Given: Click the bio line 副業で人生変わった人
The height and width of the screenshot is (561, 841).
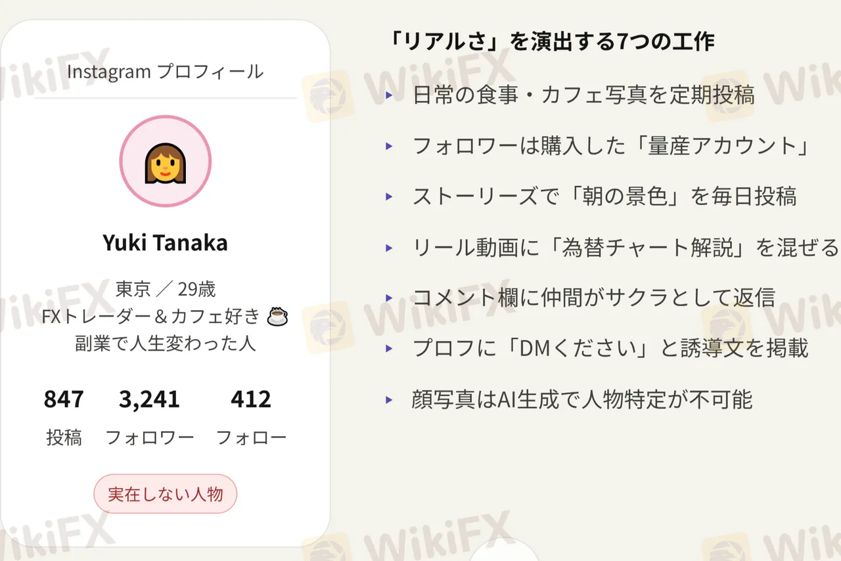Looking at the screenshot, I should (x=165, y=344).
